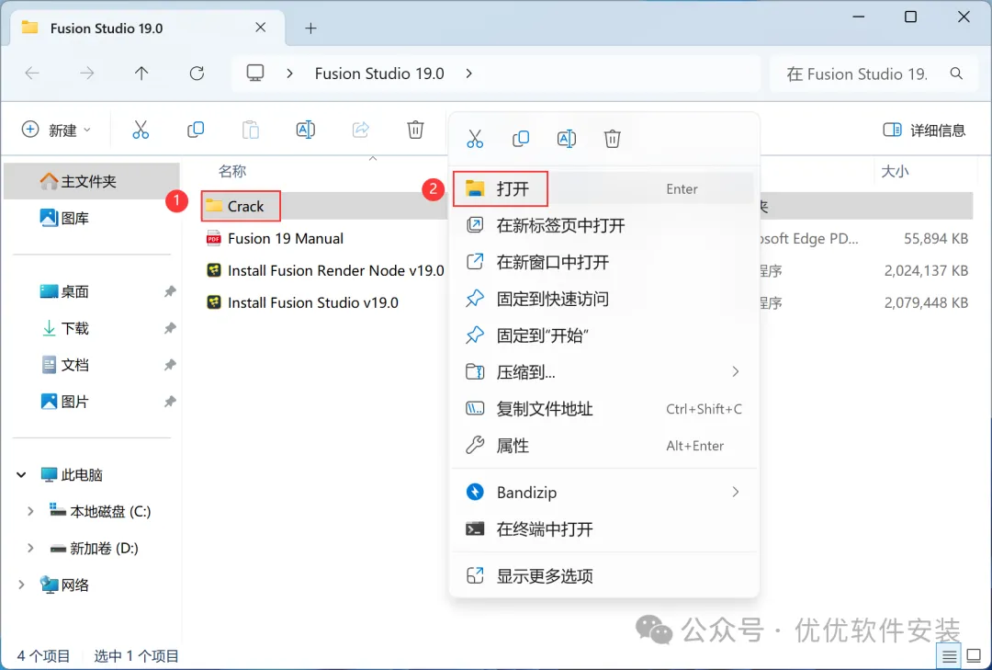Unpin 桌面 using its pin icon

170,291
